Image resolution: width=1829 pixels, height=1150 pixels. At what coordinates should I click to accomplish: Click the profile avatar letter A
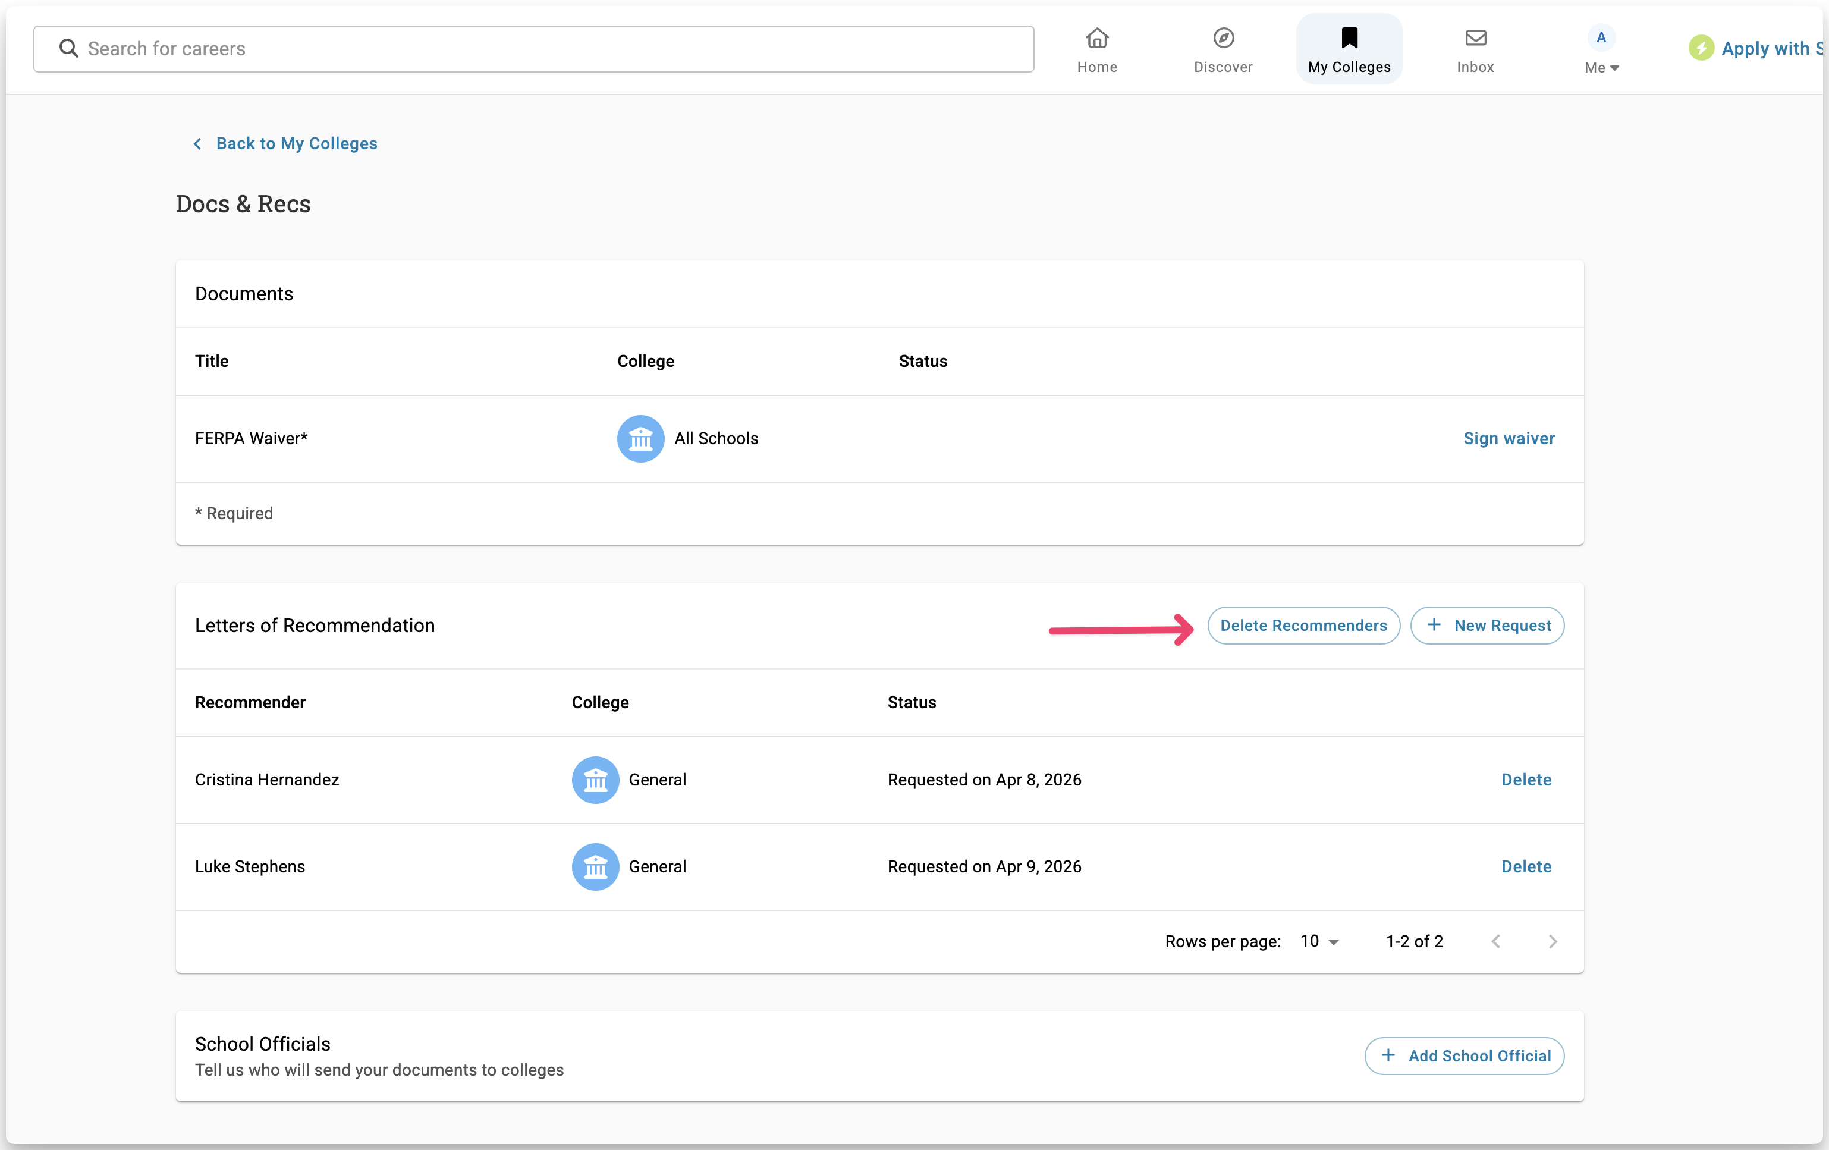[x=1601, y=37]
